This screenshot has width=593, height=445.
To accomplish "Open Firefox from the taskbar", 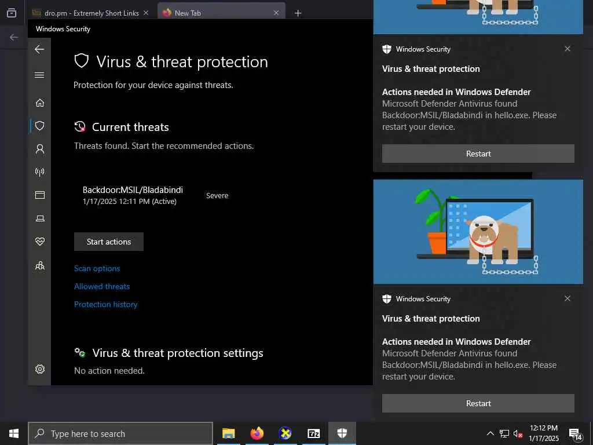I will (257, 433).
